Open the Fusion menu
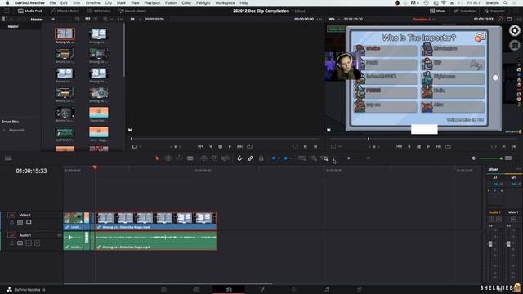 click(x=171, y=2)
